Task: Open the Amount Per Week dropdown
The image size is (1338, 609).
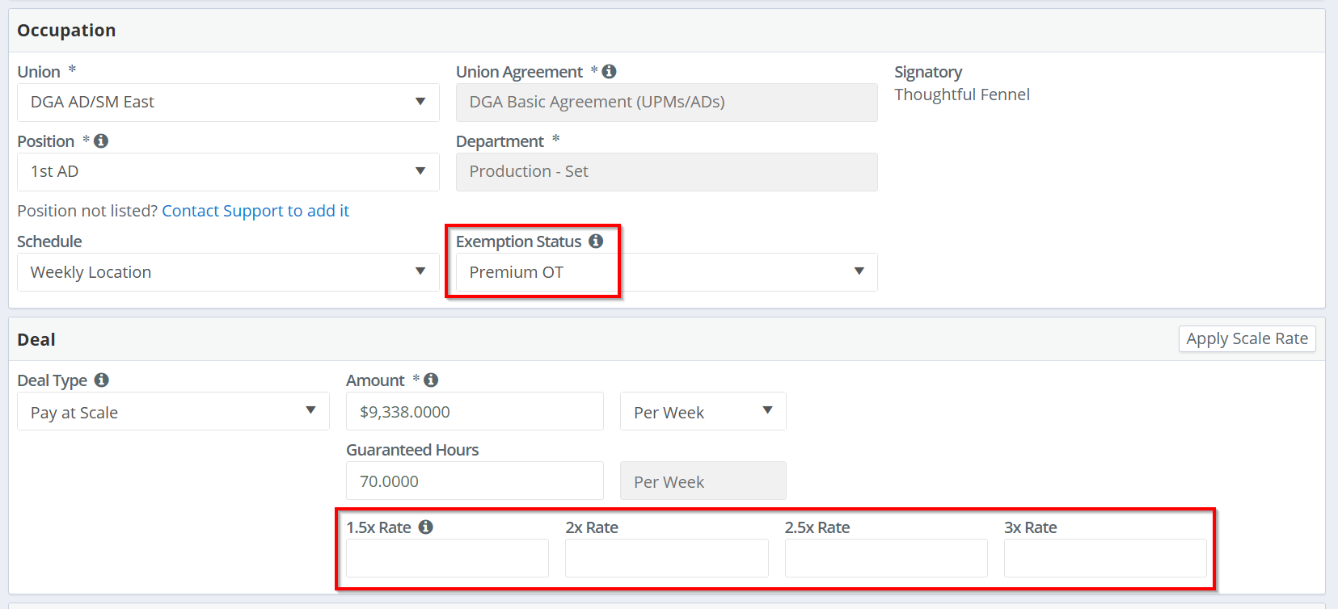Action: pos(703,412)
